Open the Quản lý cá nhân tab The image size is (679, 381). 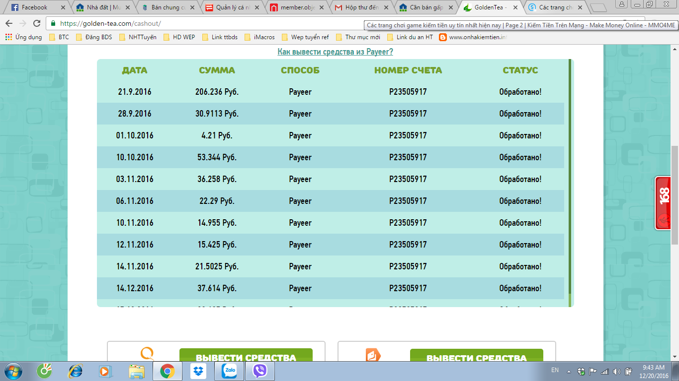[x=234, y=7]
